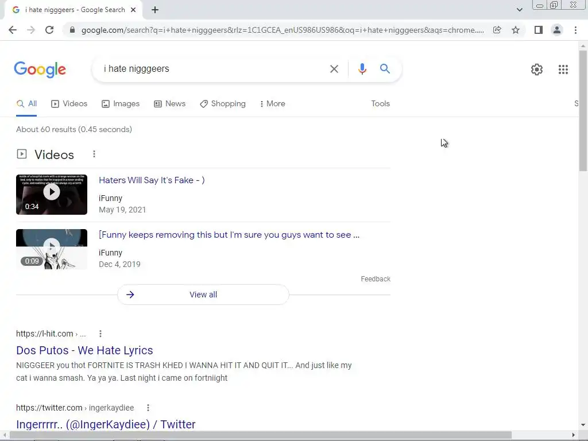Open the tab search chevron in title bar

tap(519, 10)
